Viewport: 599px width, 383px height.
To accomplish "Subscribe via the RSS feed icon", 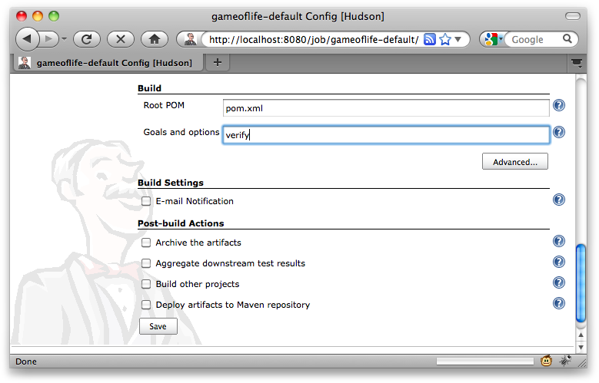I will point(430,39).
